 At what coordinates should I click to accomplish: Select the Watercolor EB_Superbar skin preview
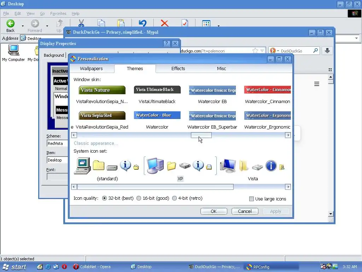[x=212, y=116]
